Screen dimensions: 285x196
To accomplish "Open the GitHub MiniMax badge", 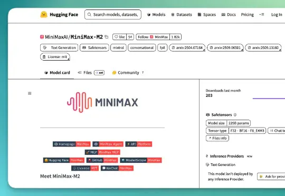I will (x=102, y=160).
